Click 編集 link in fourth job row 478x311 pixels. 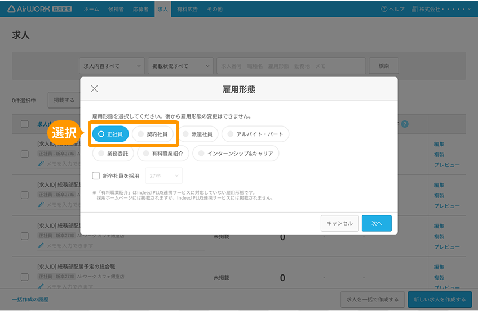[439, 267]
